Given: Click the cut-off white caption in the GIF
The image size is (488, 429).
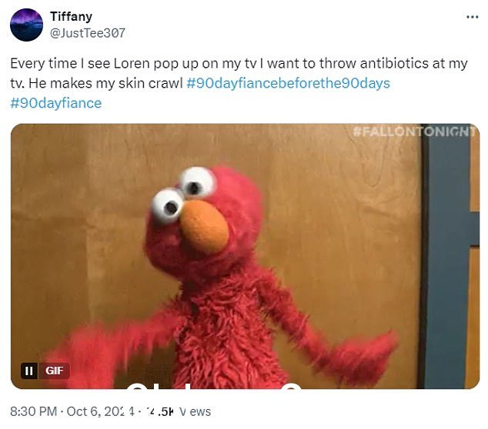Looking at the screenshot, I should (214, 385).
